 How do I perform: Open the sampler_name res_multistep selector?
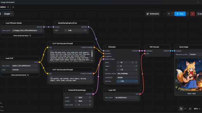click(127, 73)
